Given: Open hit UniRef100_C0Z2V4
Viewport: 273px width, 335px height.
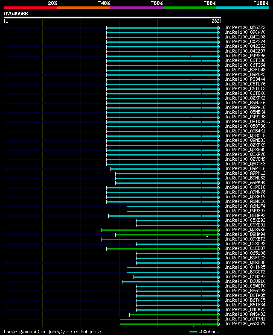Looking at the screenshot, I should click(x=245, y=42).
